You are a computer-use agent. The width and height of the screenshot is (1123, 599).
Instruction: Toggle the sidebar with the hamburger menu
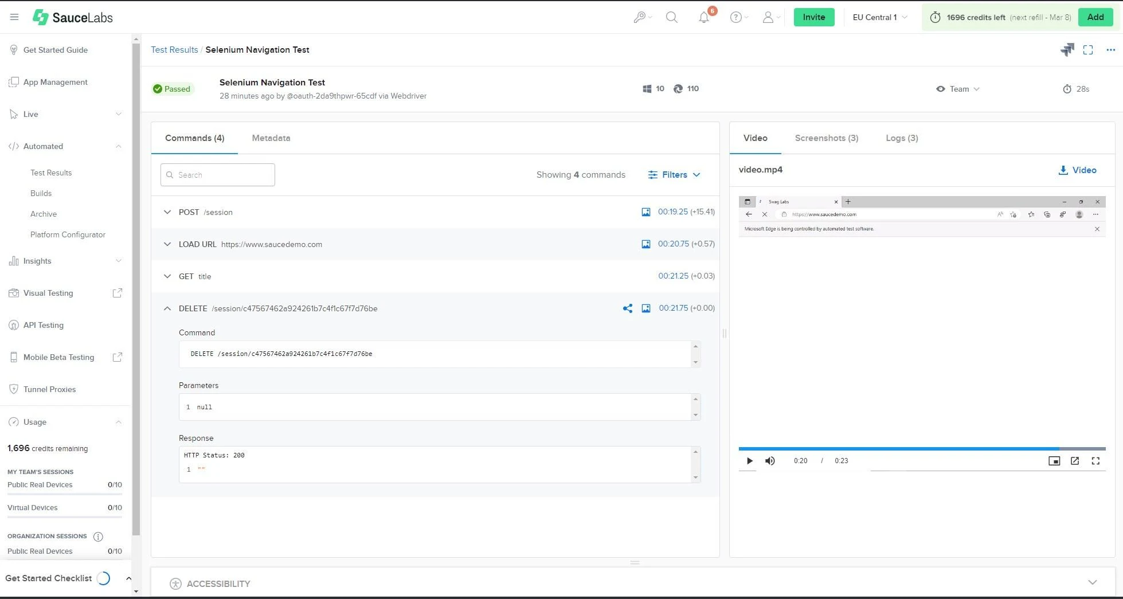tap(14, 17)
